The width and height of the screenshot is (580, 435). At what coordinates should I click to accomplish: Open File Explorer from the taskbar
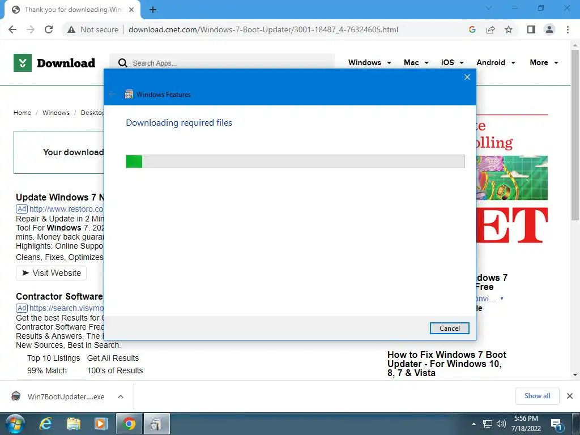click(73, 424)
